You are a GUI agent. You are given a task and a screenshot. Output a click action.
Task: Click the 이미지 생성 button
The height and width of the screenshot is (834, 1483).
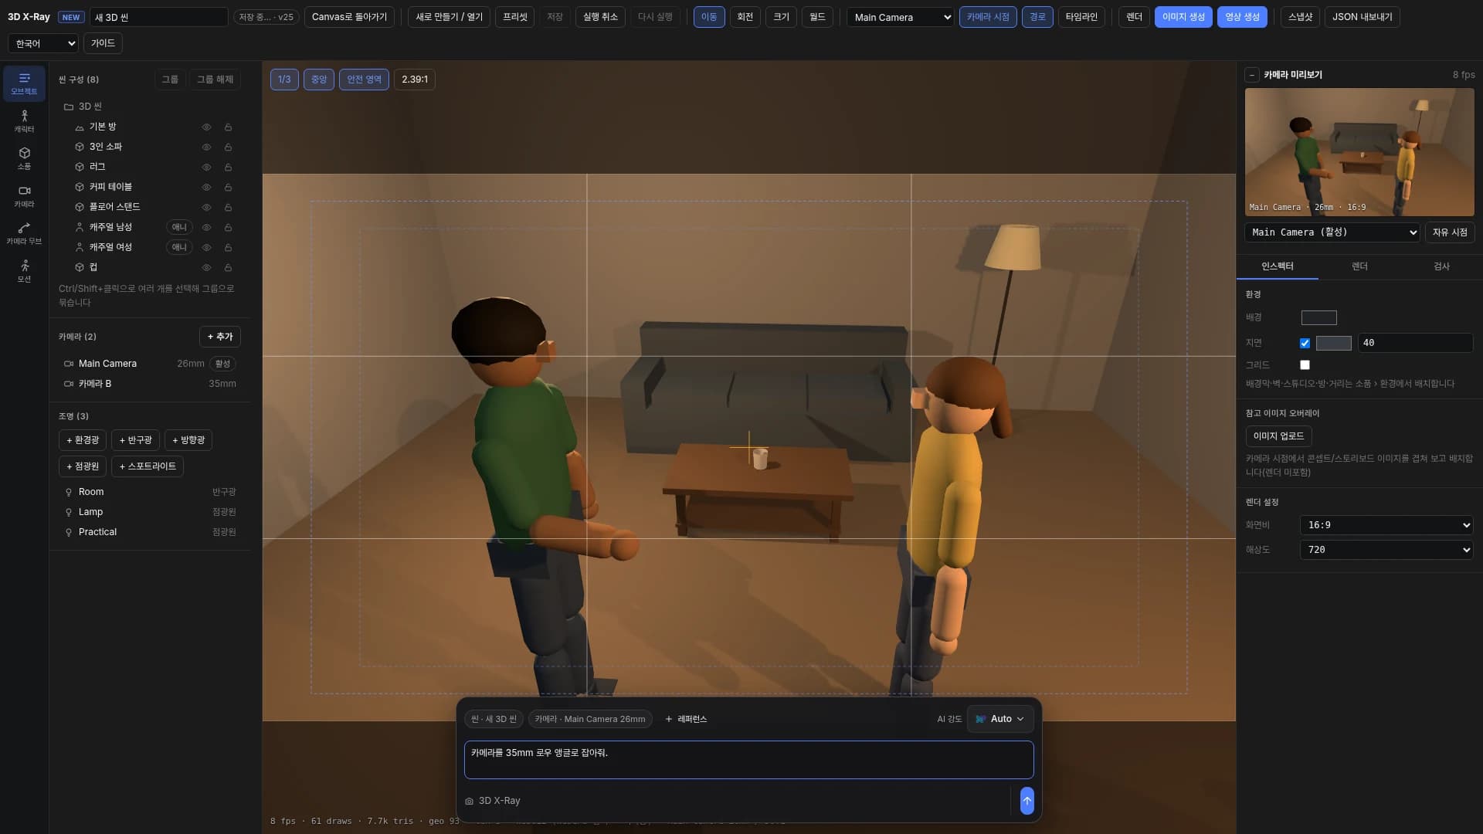click(1183, 17)
